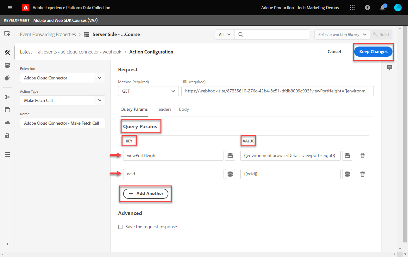Open Audit Logs list icon in sidebar
Image resolution: width=408 pixels, height=257 pixels.
7,154
